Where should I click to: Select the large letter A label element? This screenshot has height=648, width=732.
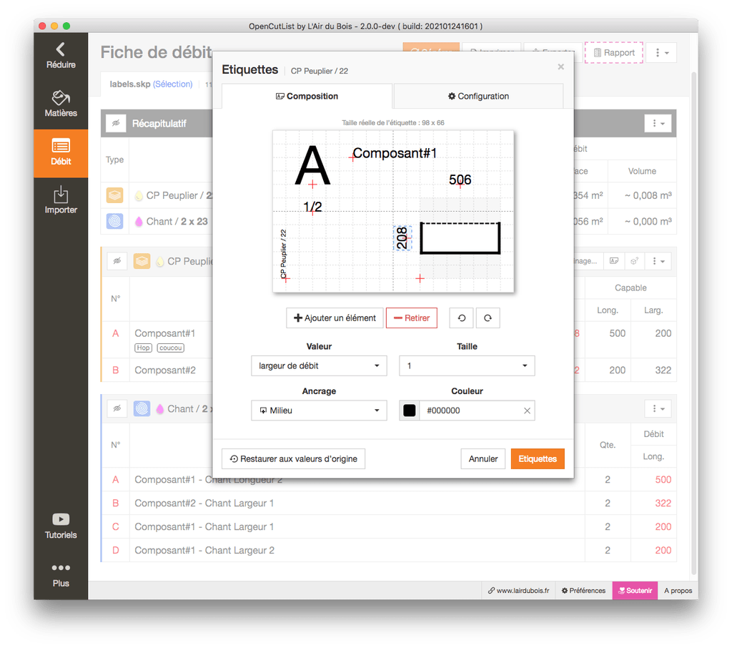pyautogui.click(x=313, y=166)
